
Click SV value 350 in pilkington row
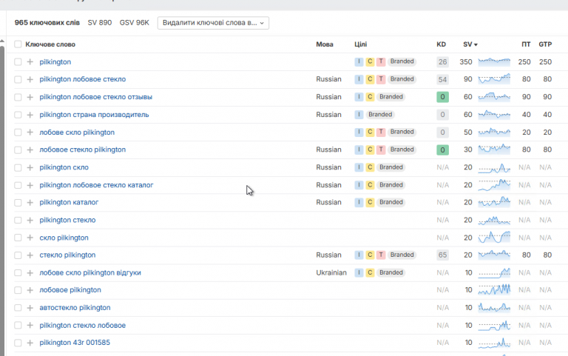tap(466, 62)
